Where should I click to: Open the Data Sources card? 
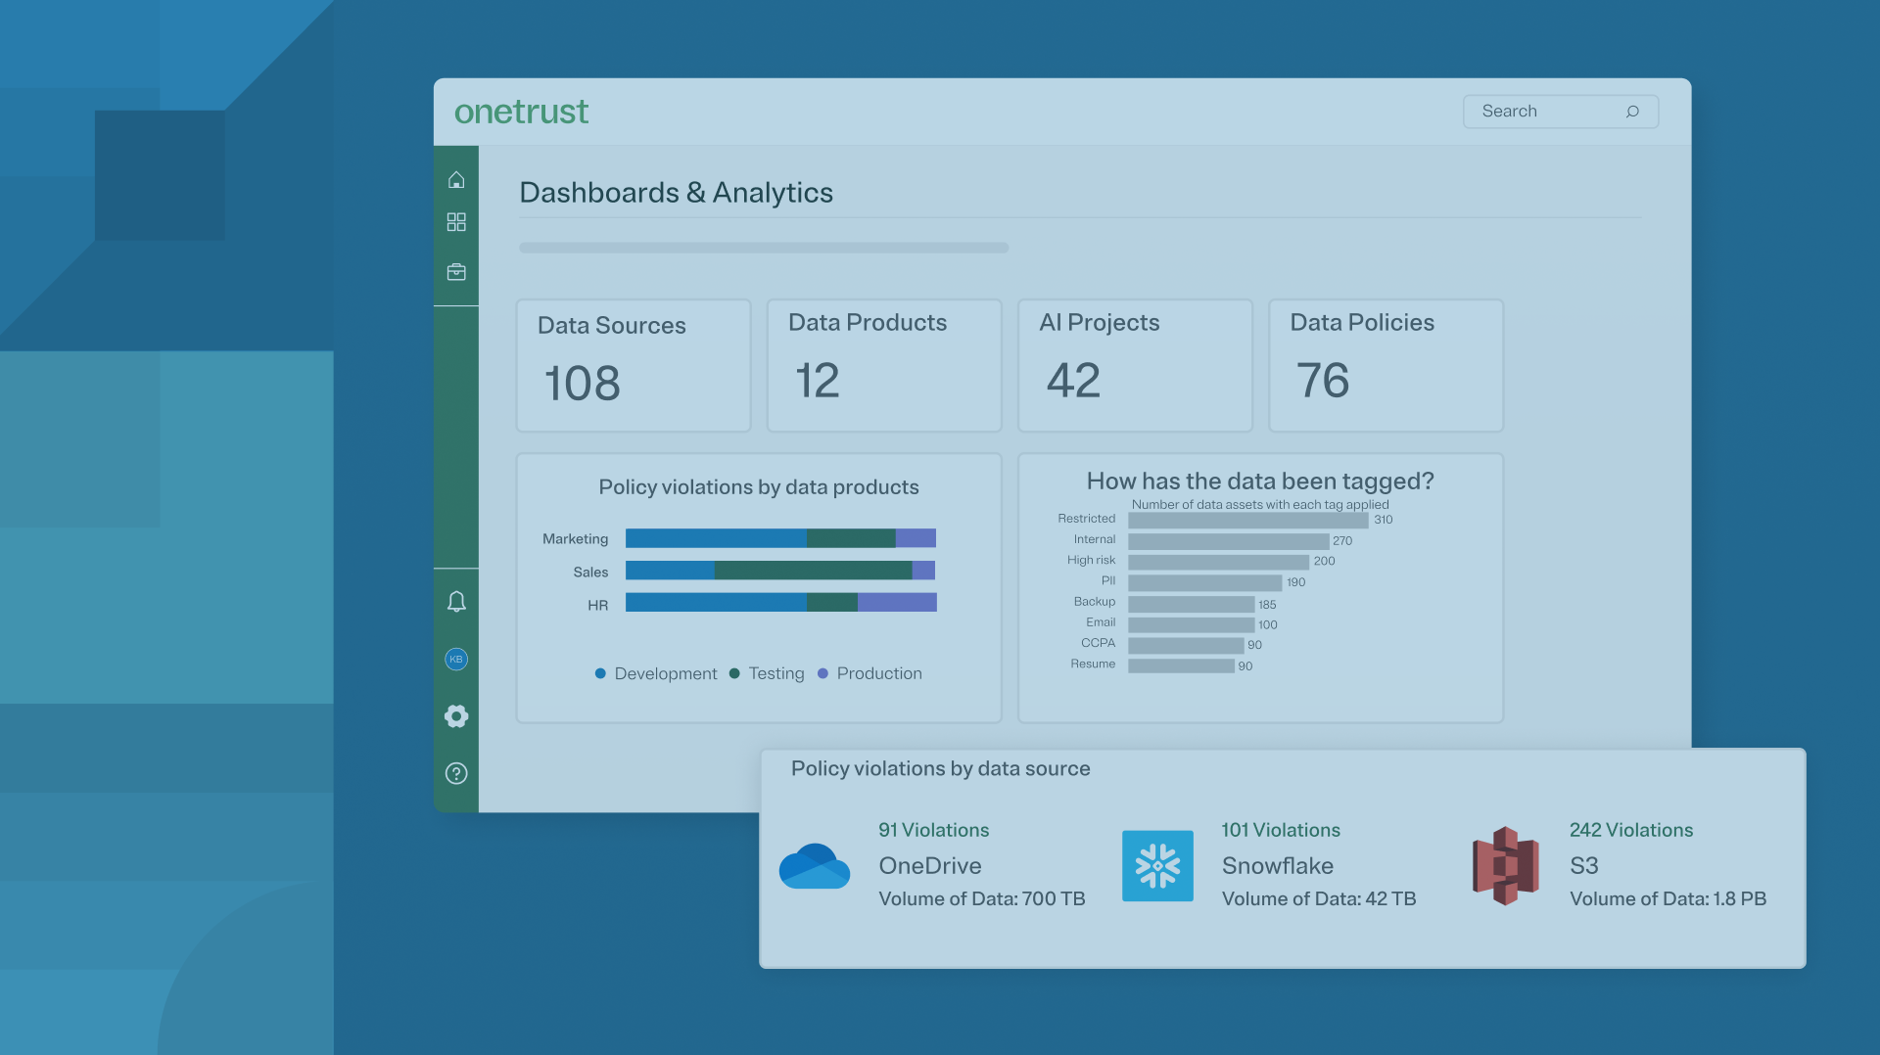pyautogui.click(x=634, y=365)
